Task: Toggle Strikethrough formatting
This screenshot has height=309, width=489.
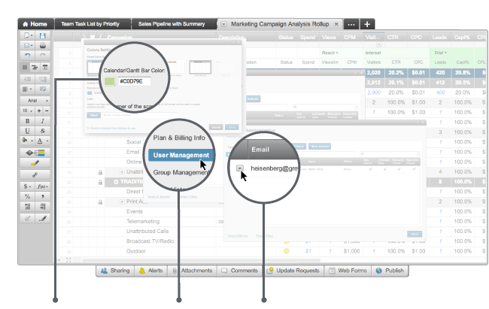Action: click(x=42, y=131)
